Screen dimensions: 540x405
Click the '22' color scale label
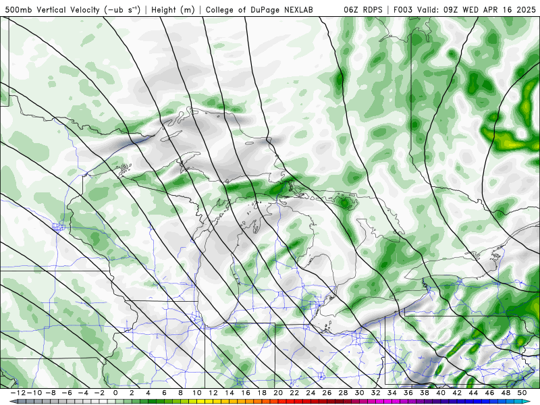click(x=294, y=393)
